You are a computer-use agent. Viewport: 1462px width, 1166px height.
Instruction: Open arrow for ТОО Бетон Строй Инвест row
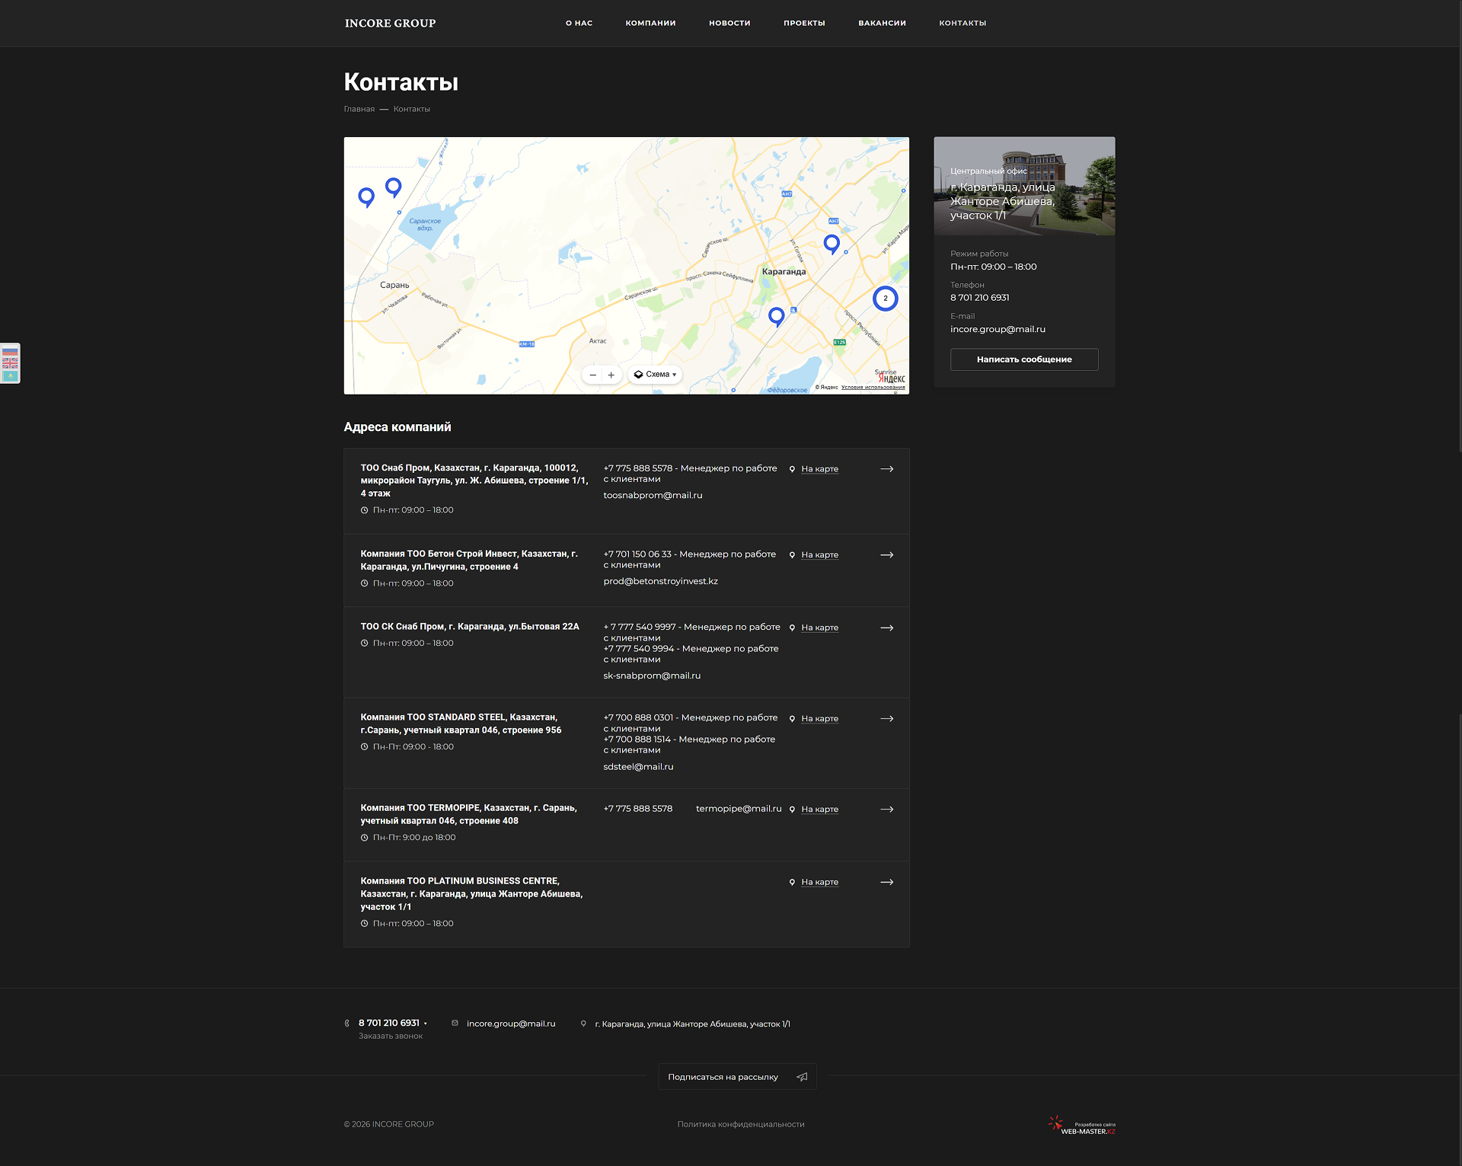(x=887, y=555)
